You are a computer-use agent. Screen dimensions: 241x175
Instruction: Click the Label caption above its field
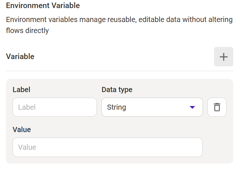21,90
